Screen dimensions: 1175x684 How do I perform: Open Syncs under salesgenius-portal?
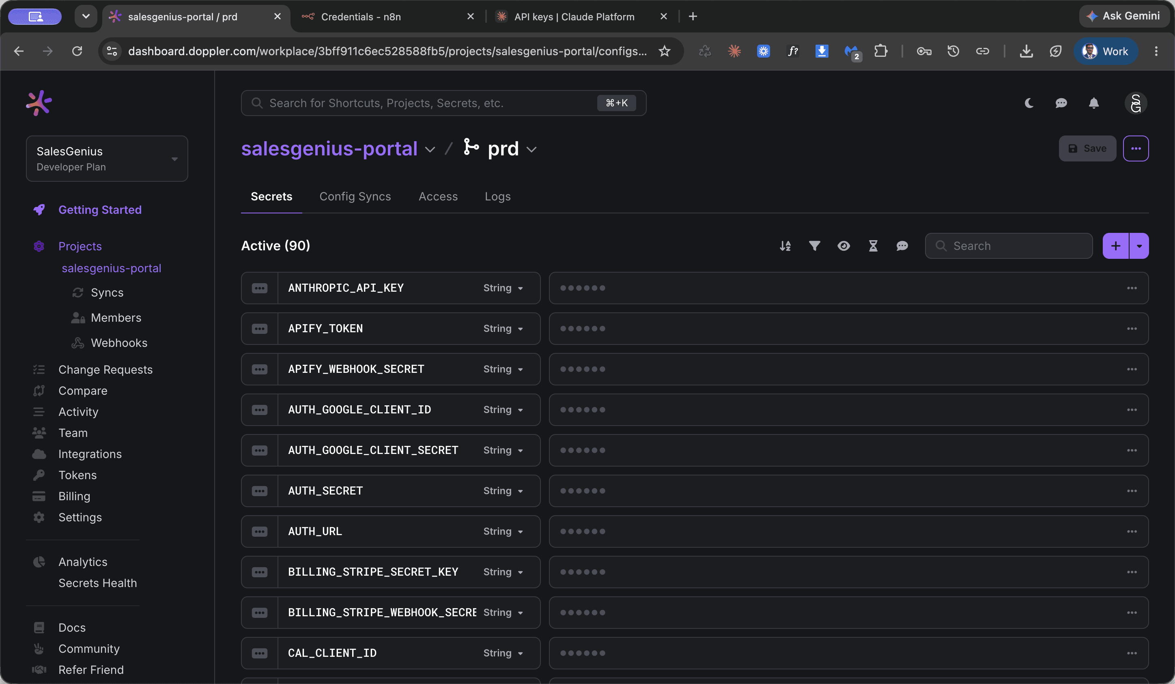click(x=107, y=293)
